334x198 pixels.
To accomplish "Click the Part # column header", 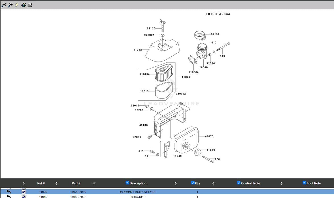I will (x=76, y=183).
